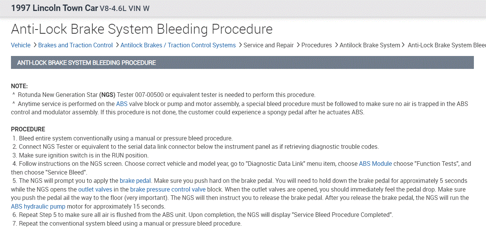Expand the chevron following Procedures
This screenshot has width=486, height=240.
point(336,45)
